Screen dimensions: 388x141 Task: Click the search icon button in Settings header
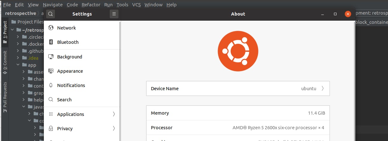coord(51,14)
